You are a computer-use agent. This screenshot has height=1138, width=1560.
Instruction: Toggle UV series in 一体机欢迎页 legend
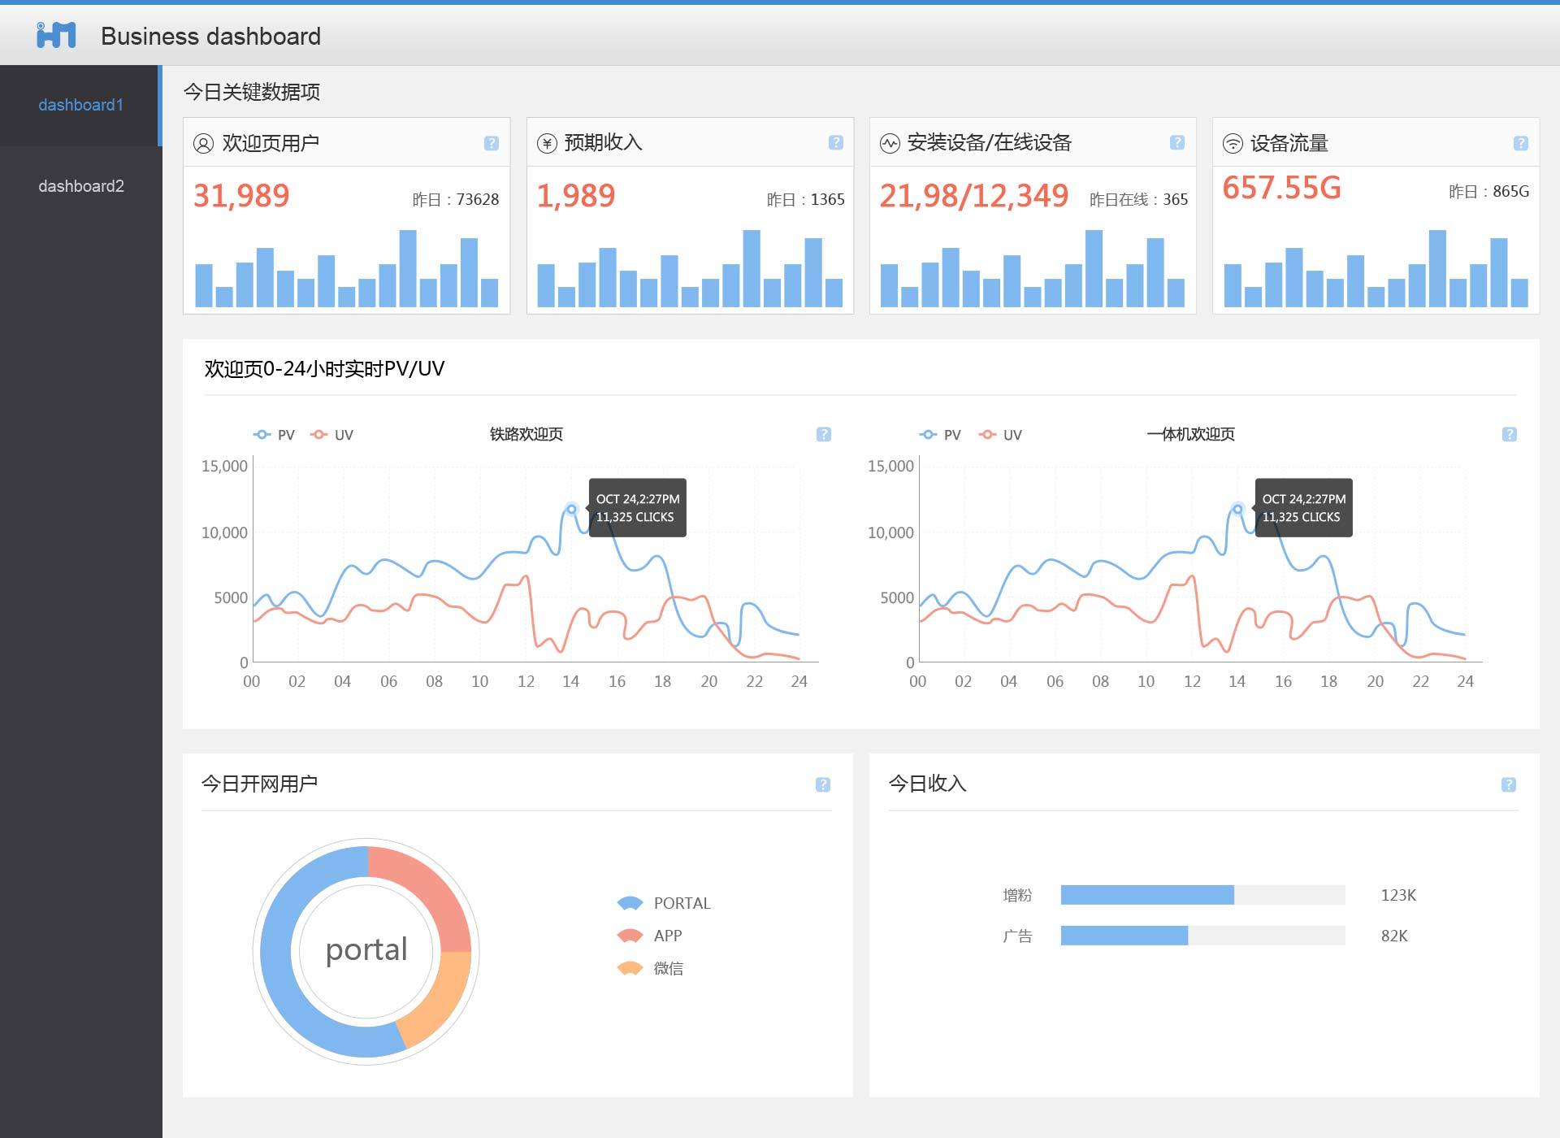(1000, 435)
